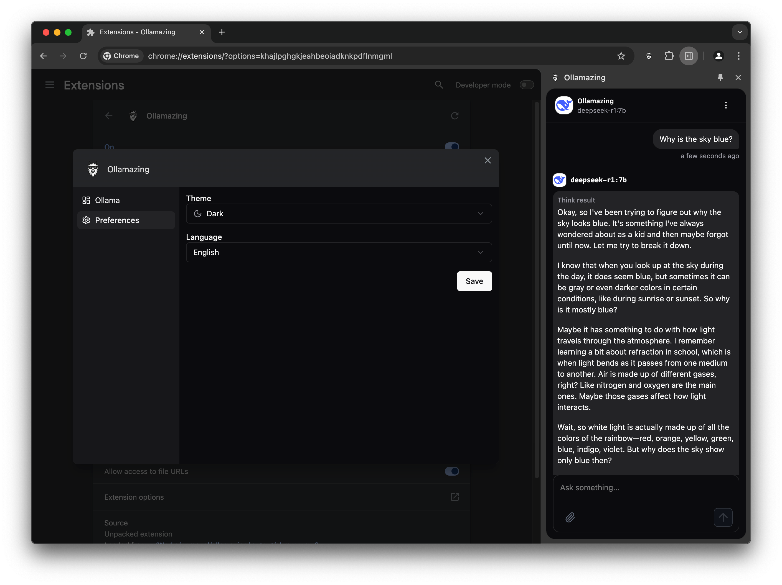This screenshot has width=782, height=585.
Task: Click the Why is the sky blue? message
Action: pos(696,139)
